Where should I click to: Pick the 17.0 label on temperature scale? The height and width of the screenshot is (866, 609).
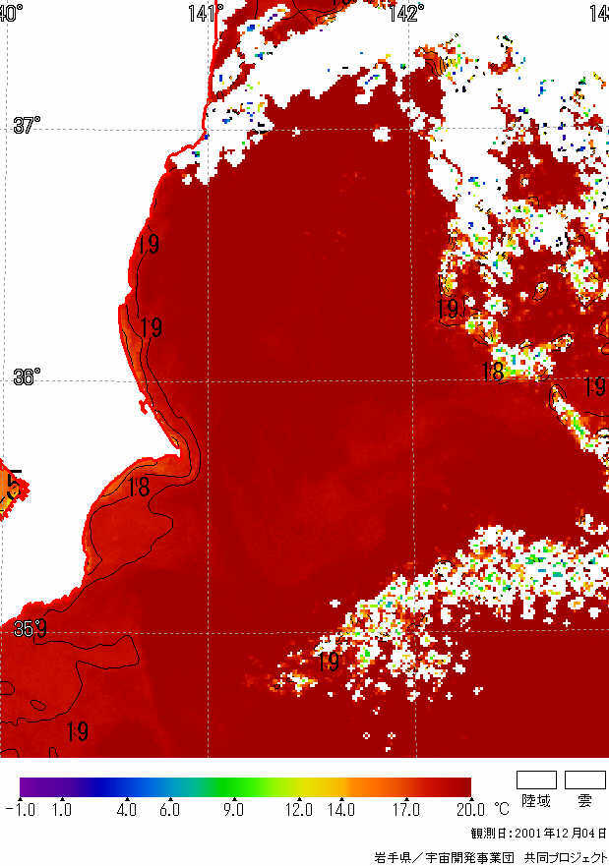click(x=405, y=809)
